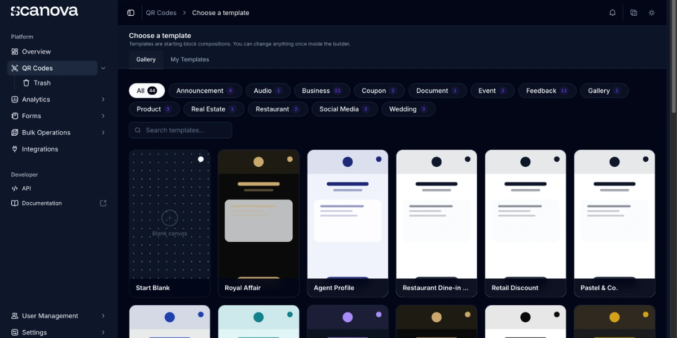Filter templates by Restaurant

click(x=278, y=109)
